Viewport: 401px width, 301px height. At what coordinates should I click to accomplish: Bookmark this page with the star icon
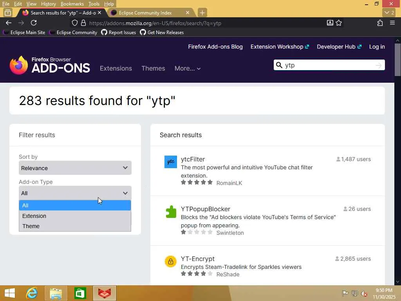click(339, 23)
